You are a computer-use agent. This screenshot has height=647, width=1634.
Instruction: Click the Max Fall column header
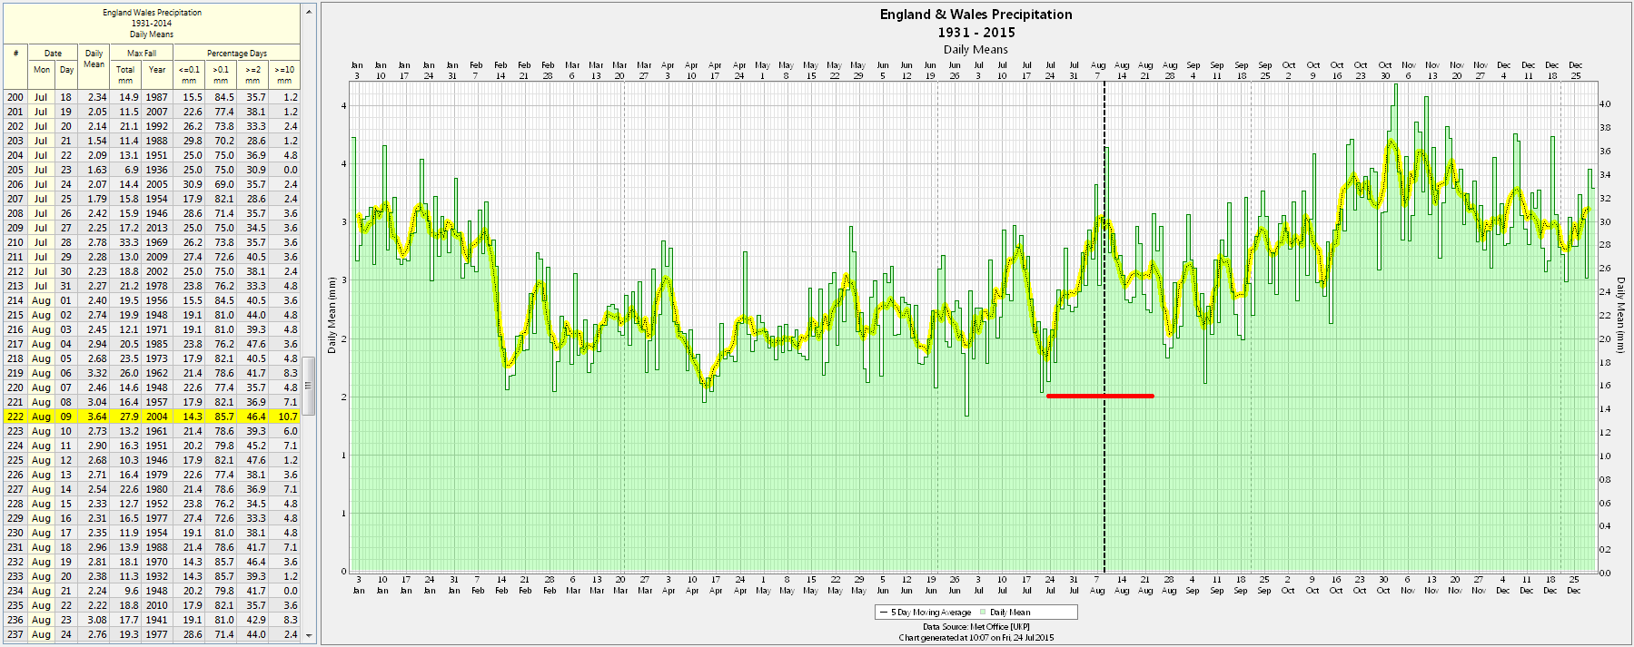pyautogui.click(x=141, y=54)
